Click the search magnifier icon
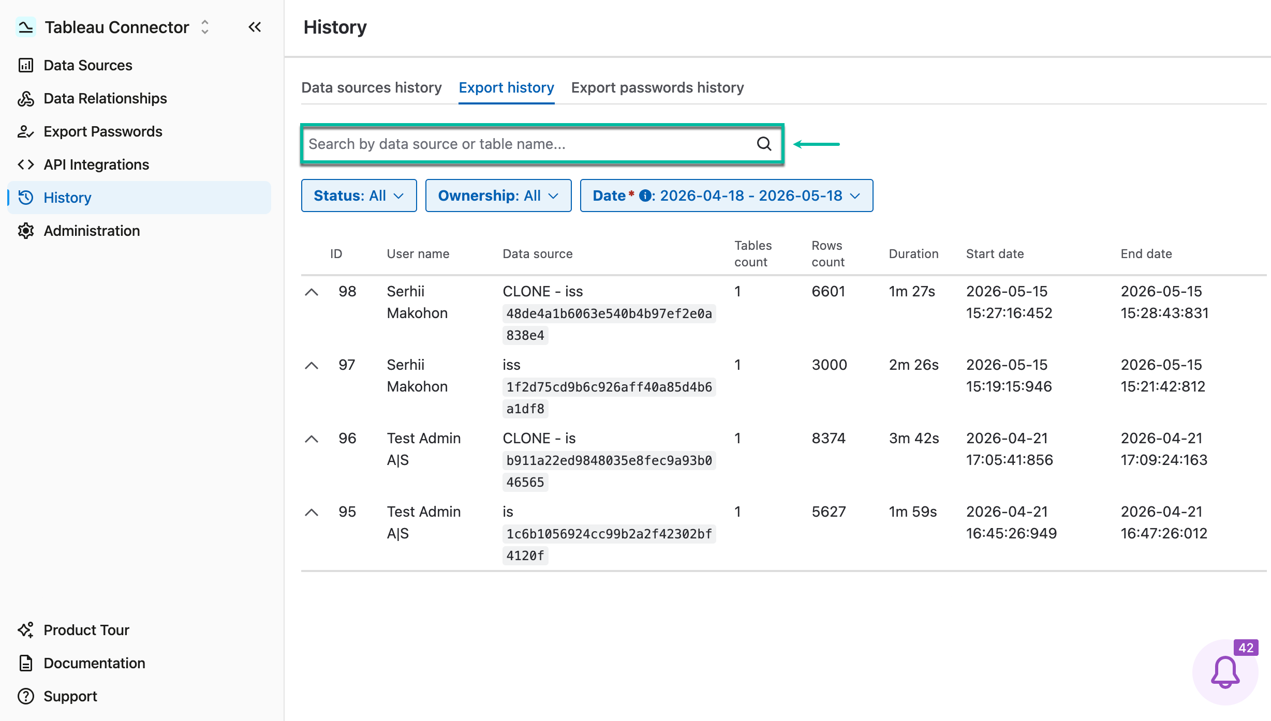 click(764, 144)
